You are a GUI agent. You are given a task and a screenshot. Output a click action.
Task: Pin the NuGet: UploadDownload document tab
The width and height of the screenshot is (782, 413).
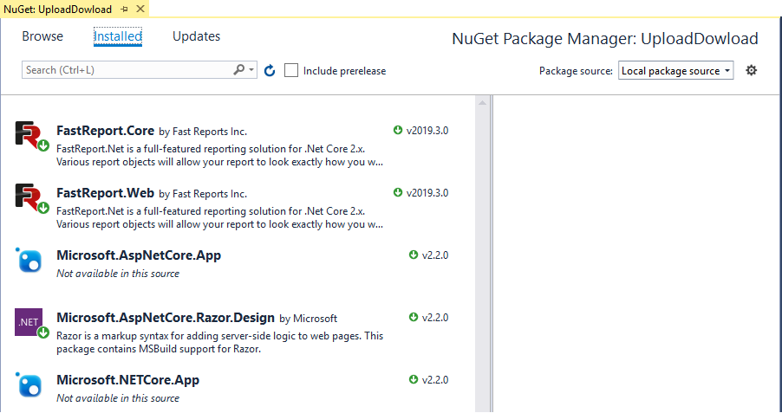[124, 9]
